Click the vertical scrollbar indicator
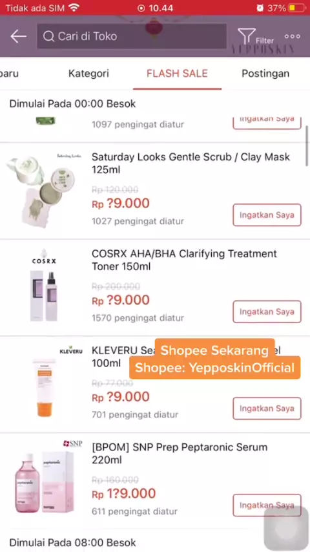Viewport: 310px width, 552px height. pos(307,145)
